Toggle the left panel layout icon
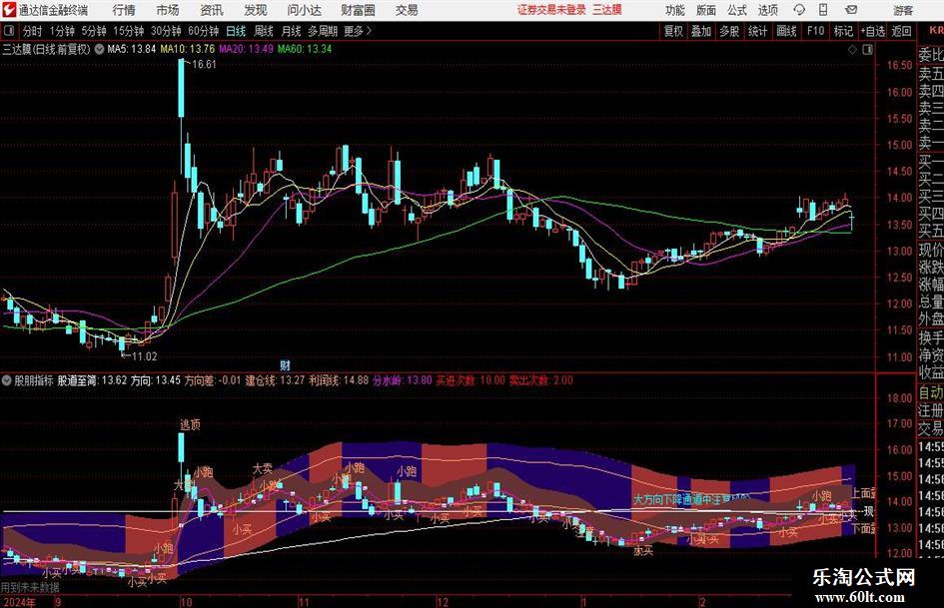This screenshot has width=944, height=608. (x=8, y=31)
